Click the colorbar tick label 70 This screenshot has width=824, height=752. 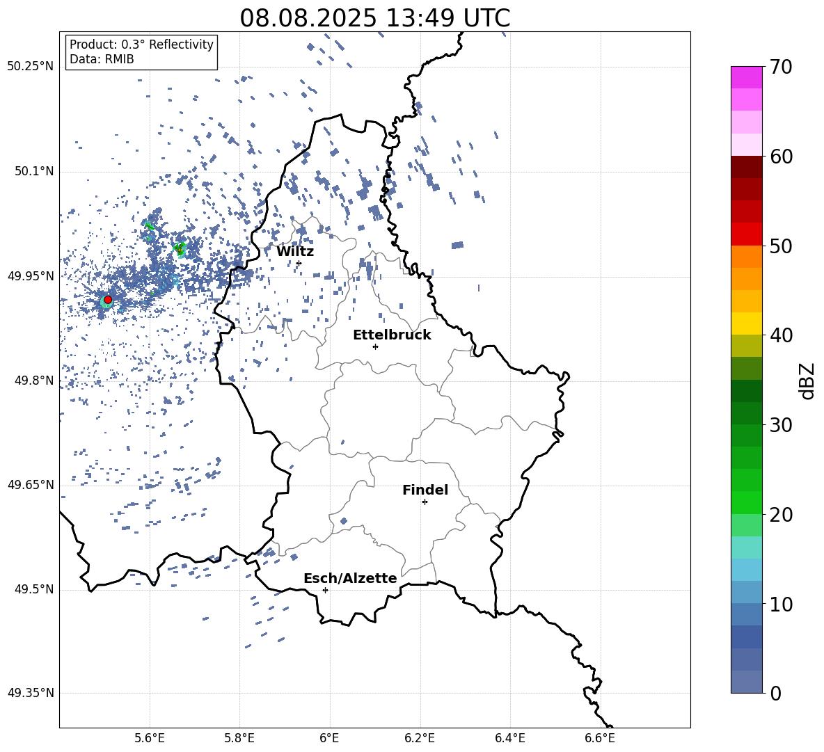(x=782, y=67)
